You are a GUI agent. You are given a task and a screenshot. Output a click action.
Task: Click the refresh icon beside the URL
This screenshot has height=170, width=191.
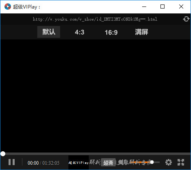coord(186,19)
